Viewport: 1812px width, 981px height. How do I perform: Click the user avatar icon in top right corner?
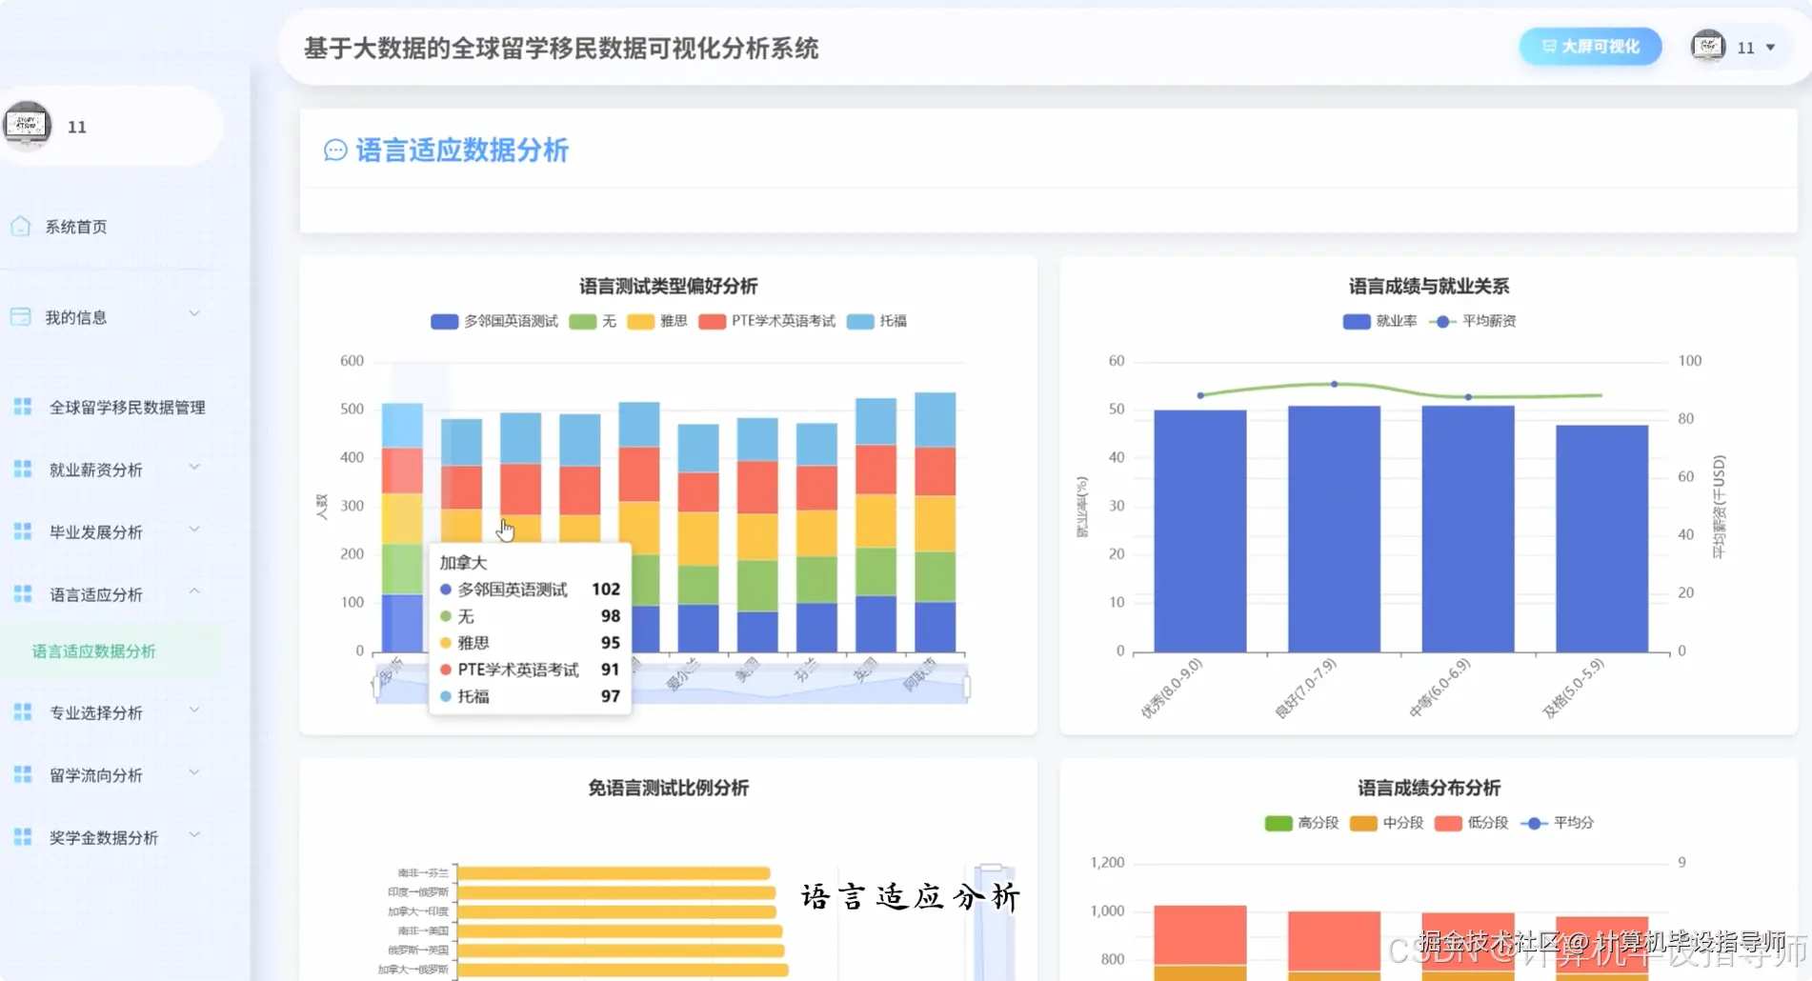1706,46
